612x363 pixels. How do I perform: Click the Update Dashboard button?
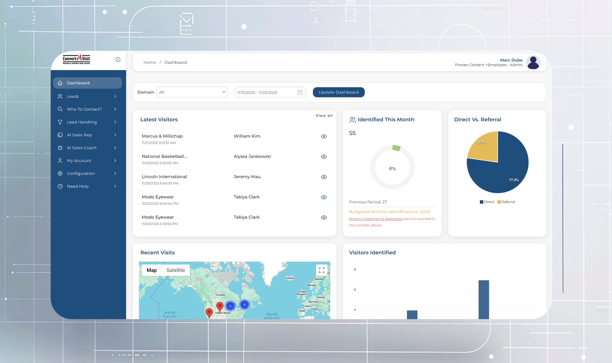(x=338, y=92)
